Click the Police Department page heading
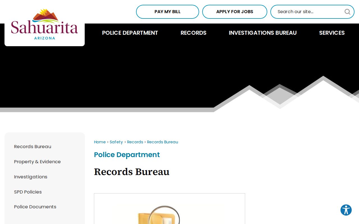 coord(127,155)
